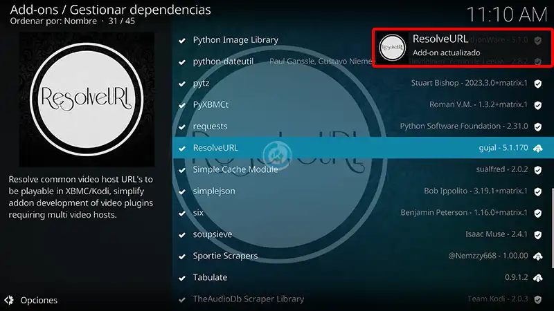Toggle the checkmark next to soupsieve
554x311 pixels.
[182, 235]
